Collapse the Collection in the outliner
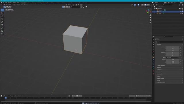This screenshot has height=104, width=184. click(155, 8)
